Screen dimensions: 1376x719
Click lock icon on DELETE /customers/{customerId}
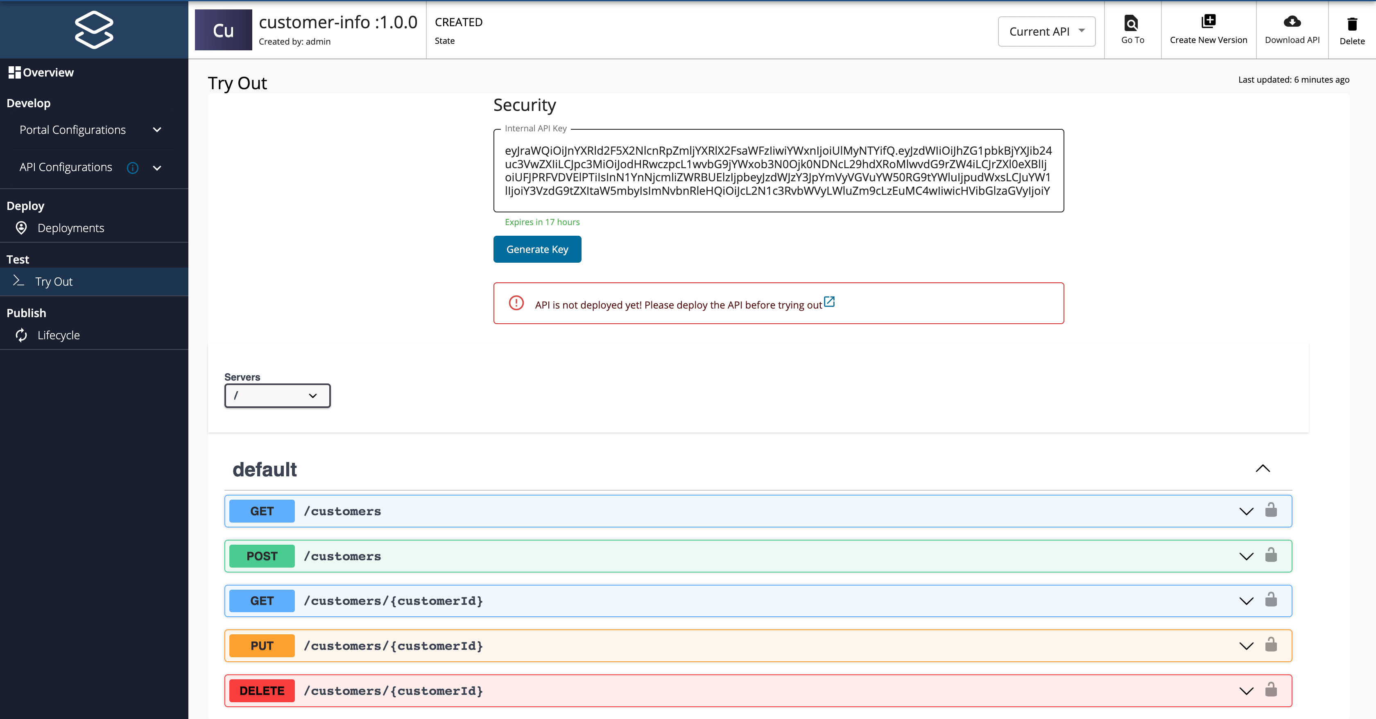pyautogui.click(x=1271, y=690)
